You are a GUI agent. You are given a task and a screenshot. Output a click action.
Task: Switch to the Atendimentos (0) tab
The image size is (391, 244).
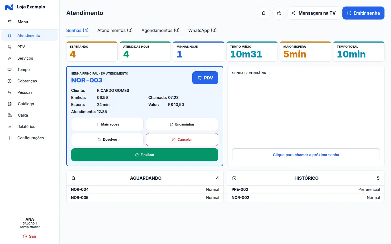point(115,30)
